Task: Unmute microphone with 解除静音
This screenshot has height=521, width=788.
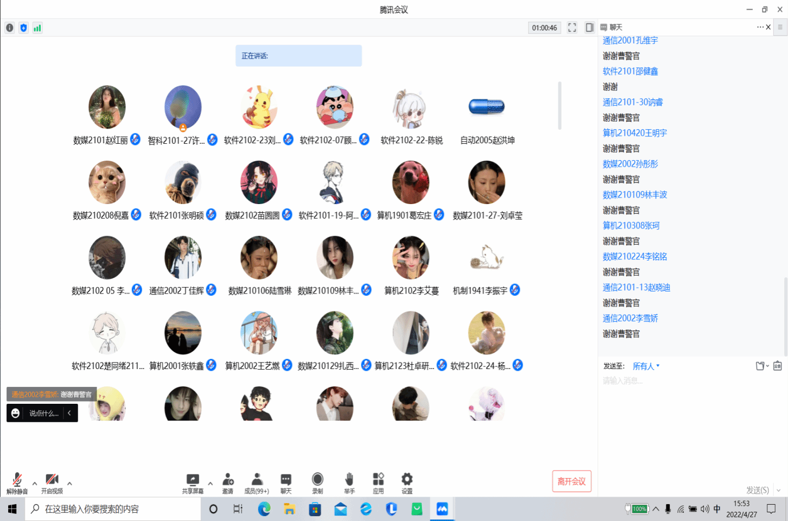Action: pyautogui.click(x=17, y=483)
